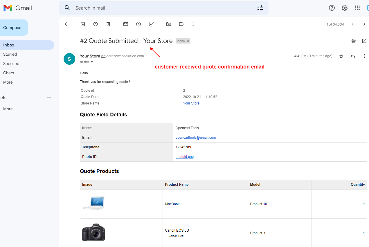Open Gmail settings gear
This screenshot has width=369, height=247.
pos(345,8)
